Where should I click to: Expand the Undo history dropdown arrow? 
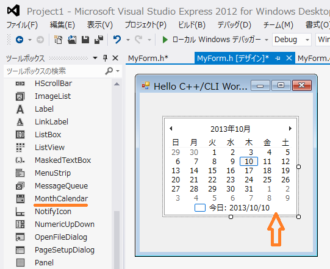click(x=127, y=40)
